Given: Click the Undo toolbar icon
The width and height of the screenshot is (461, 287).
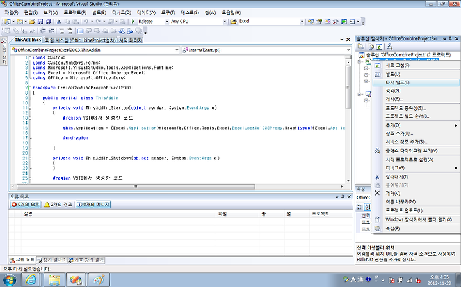Looking at the screenshot, I should click(86, 22).
